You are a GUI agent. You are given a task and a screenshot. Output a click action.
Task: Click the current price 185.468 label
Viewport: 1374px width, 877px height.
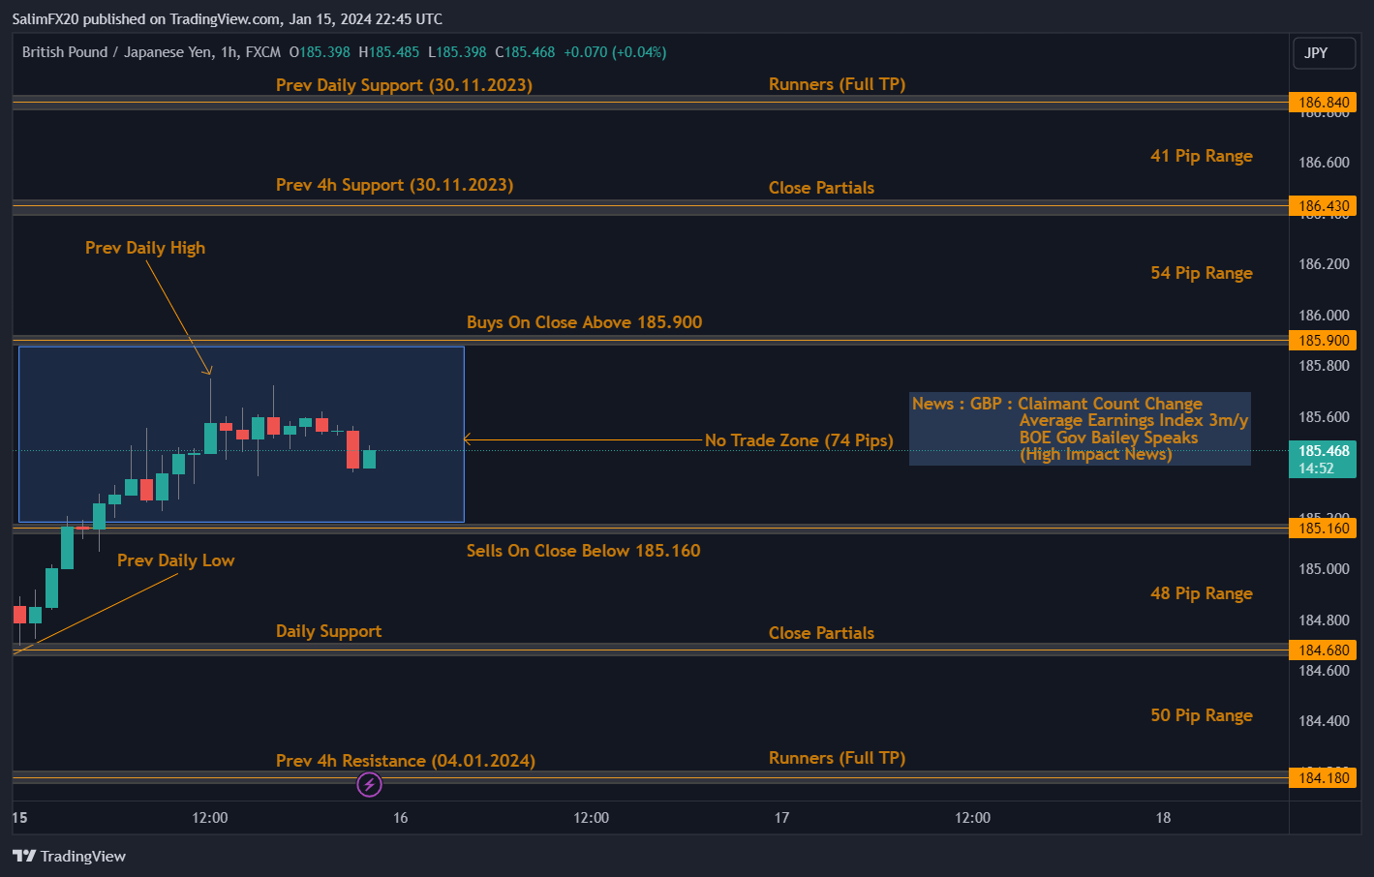1323,459
